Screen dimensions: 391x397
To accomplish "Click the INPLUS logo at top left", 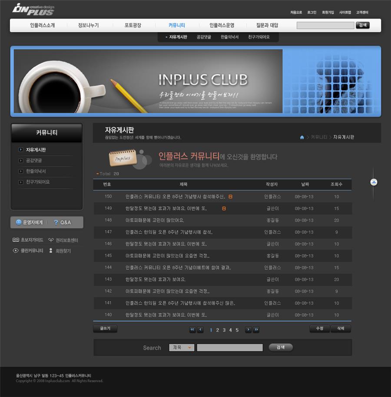I will [x=33, y=10].
